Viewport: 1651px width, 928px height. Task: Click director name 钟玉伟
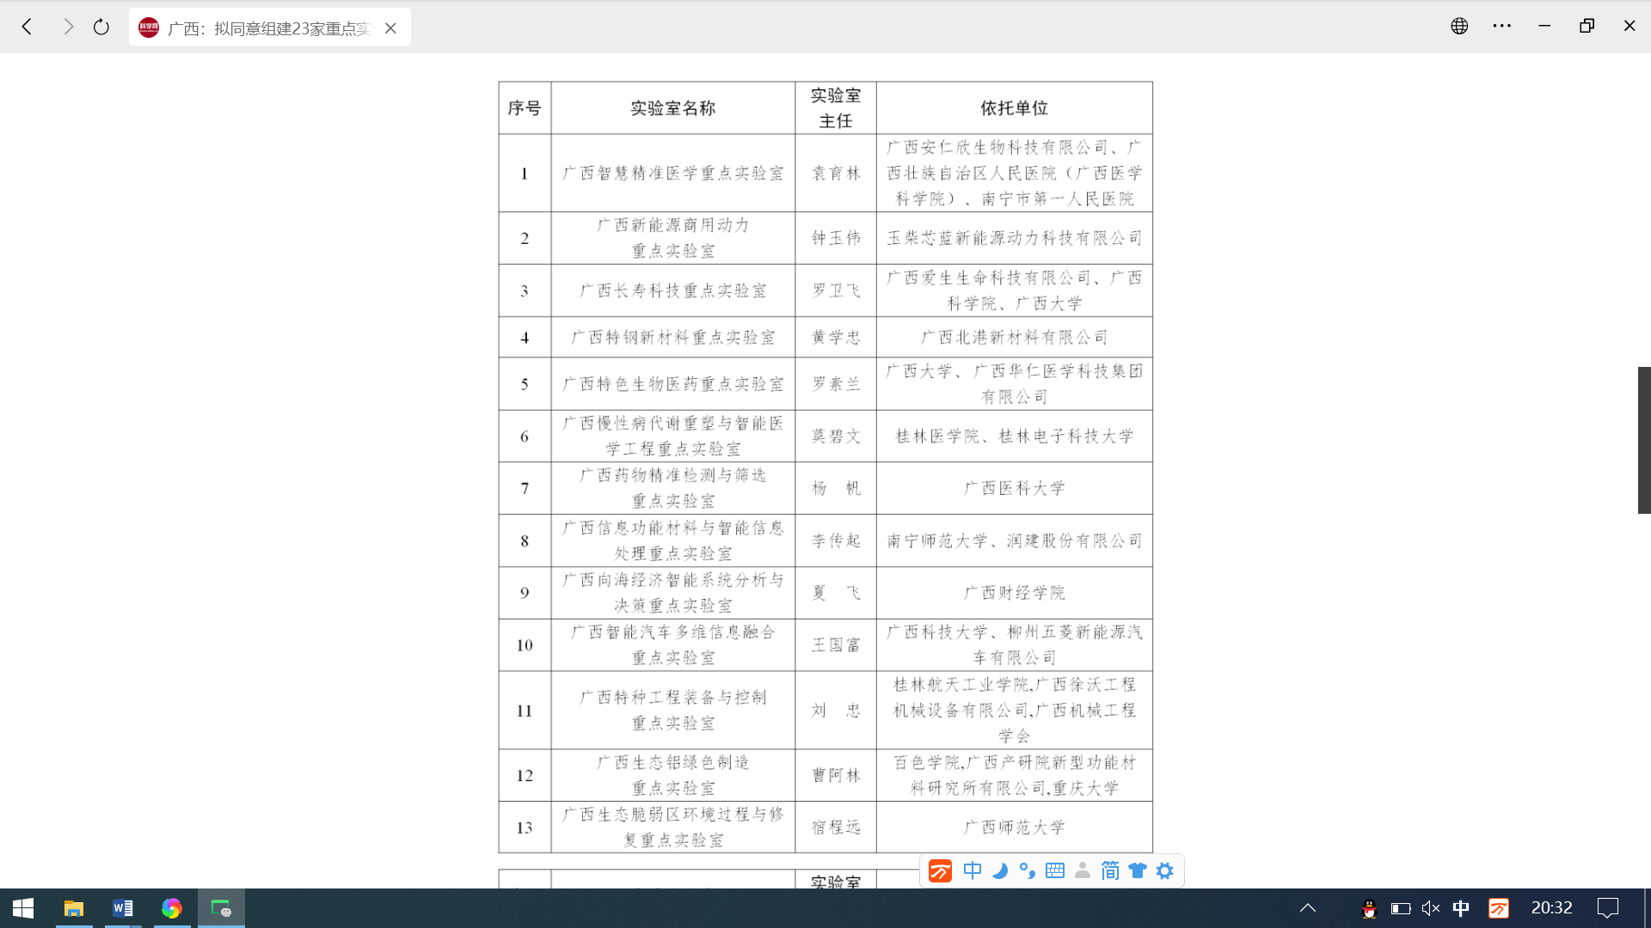836,238
